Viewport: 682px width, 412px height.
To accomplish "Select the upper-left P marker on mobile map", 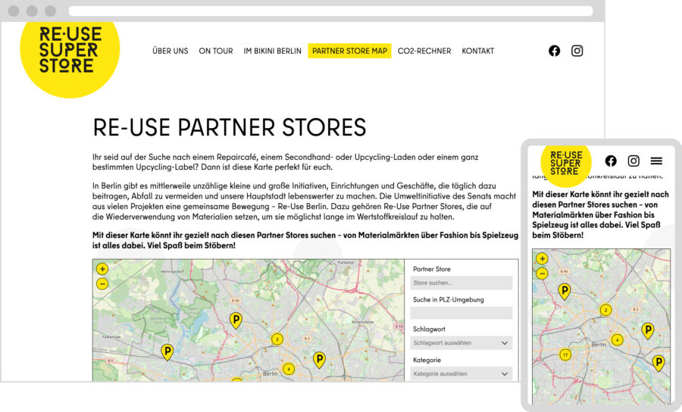I will coord(564,290).
